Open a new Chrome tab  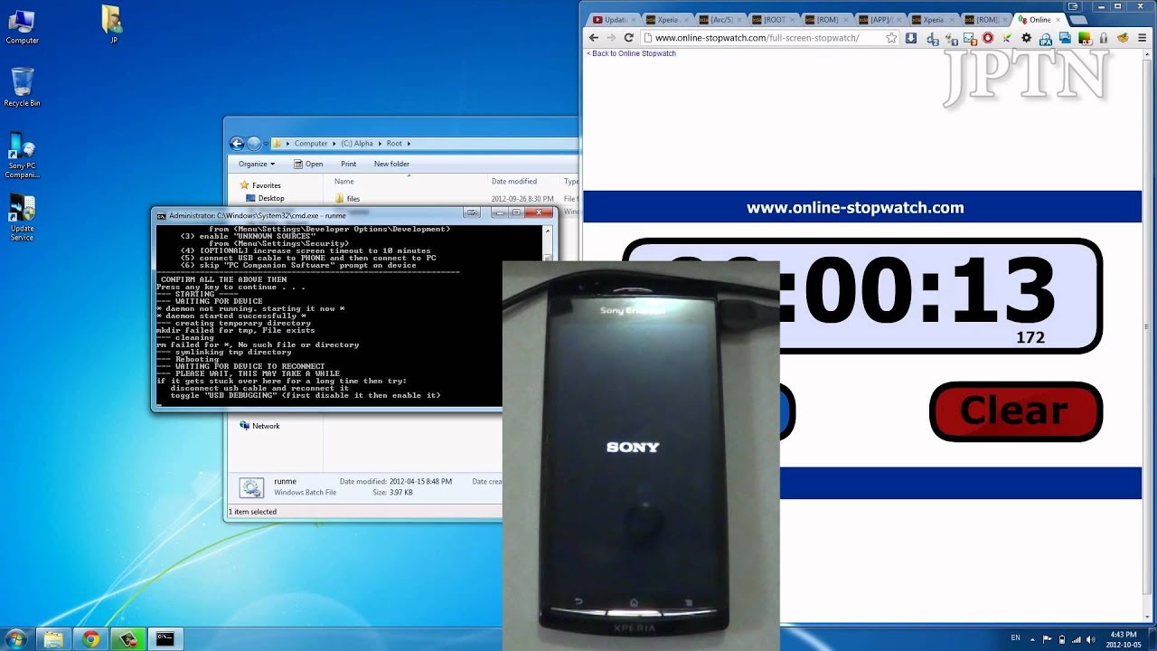tap(1077, 19)
